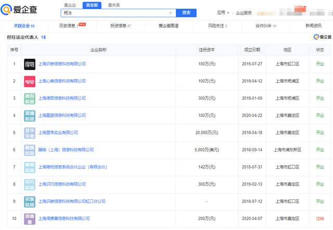Click the 20,000万(元) capital cell
Image resolution: width=333 pixels, height=230 pixels.
(207, 133)
